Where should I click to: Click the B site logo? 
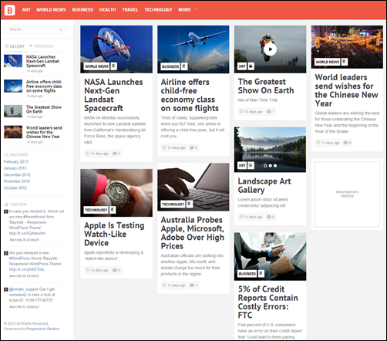click(x=10, y=10)
